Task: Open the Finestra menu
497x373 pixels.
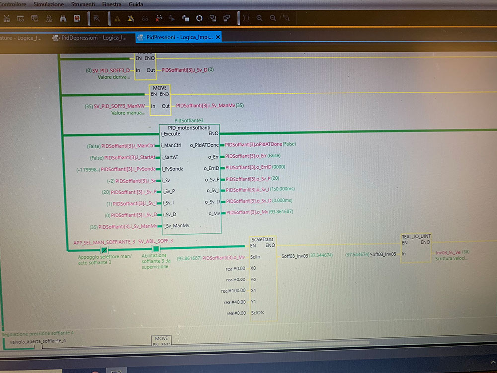Action: (x=112, y=4)
